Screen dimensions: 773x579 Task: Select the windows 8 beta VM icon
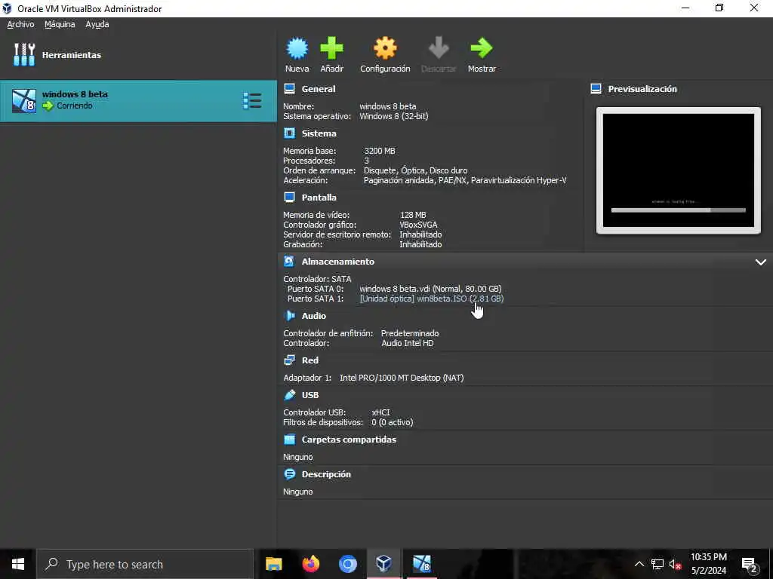[23, 101]
